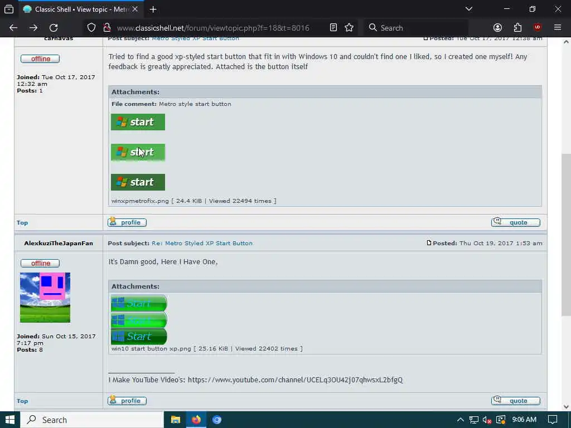Reload the current forum page

54,28
